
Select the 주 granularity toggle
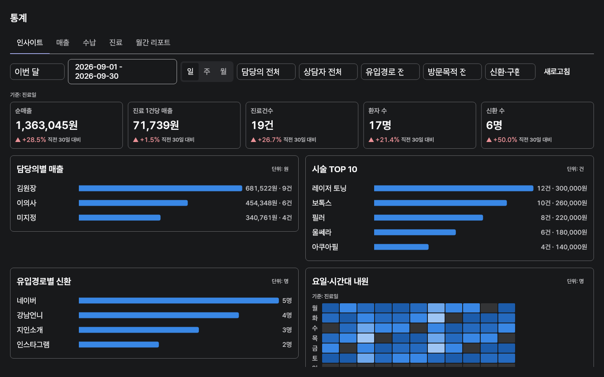pos(207,72)
